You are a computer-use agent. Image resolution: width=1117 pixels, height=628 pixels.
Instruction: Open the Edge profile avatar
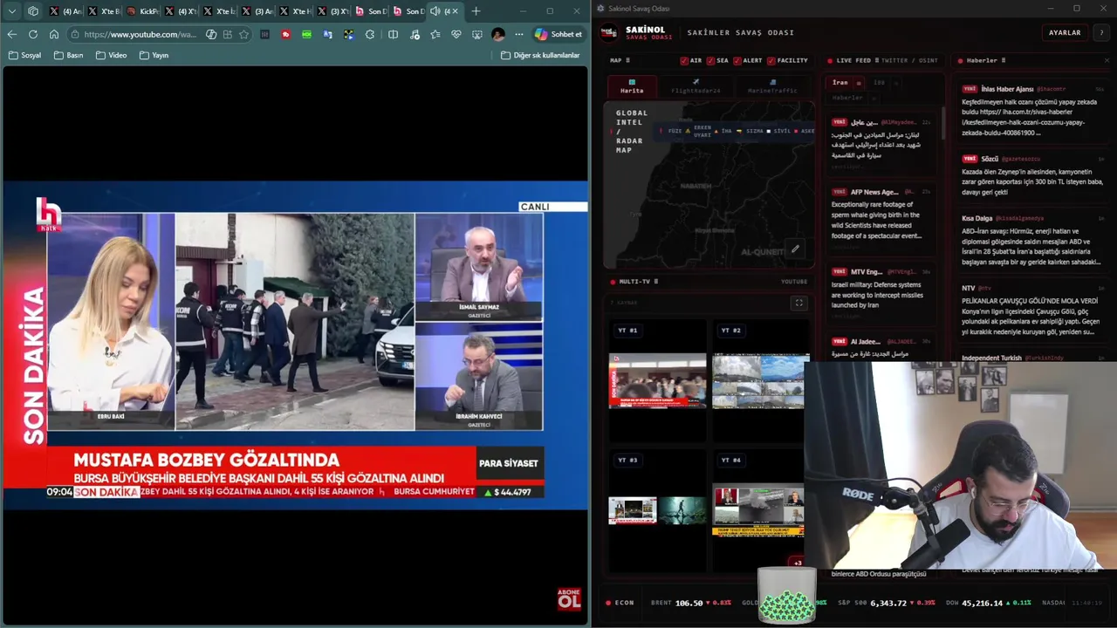click(x=497, y=34)
